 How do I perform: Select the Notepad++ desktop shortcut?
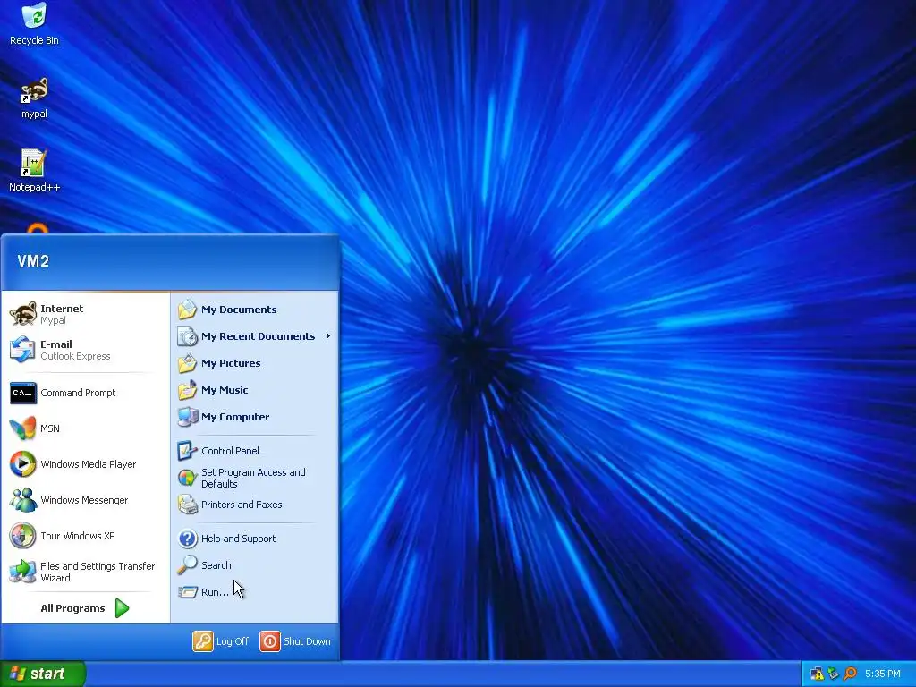34,171
